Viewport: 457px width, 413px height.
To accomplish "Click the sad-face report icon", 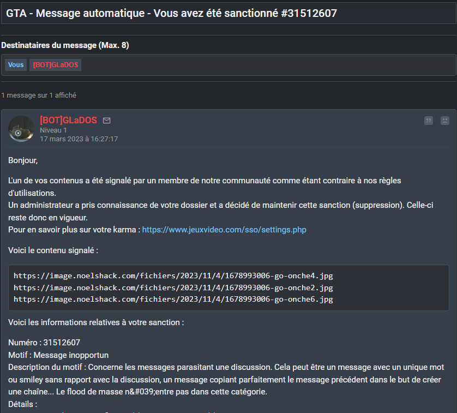I will click(x=445, y=121).
